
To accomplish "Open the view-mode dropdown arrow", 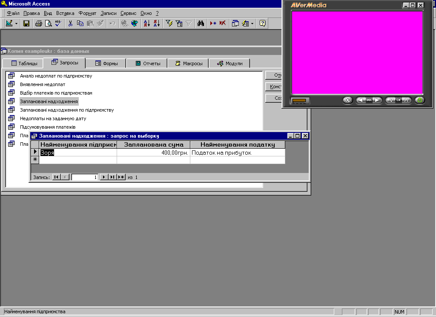I will [x=16, y=23].
